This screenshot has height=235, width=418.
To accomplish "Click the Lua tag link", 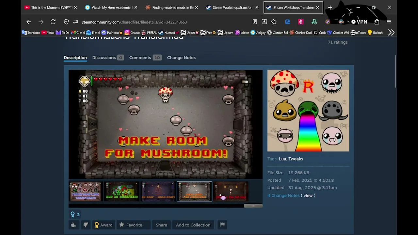I will click(x=282, y=159).
